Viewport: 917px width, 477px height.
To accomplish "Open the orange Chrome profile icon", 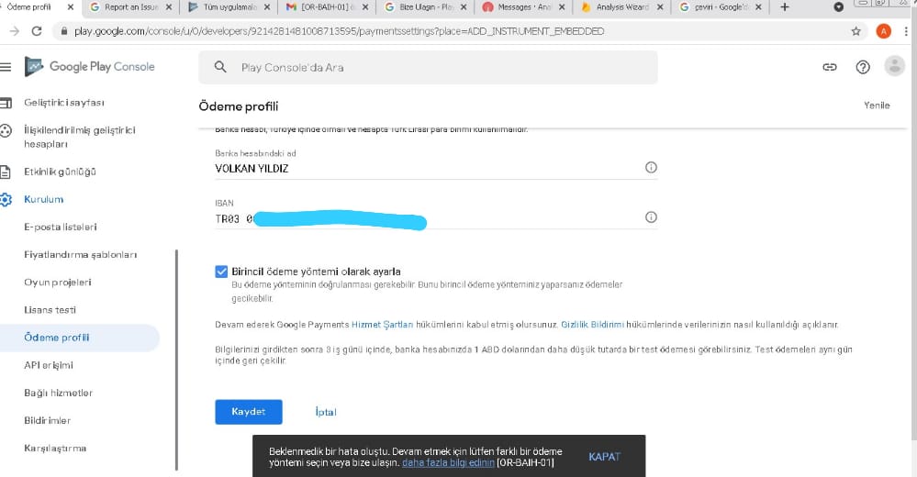I will pos(883,31).
